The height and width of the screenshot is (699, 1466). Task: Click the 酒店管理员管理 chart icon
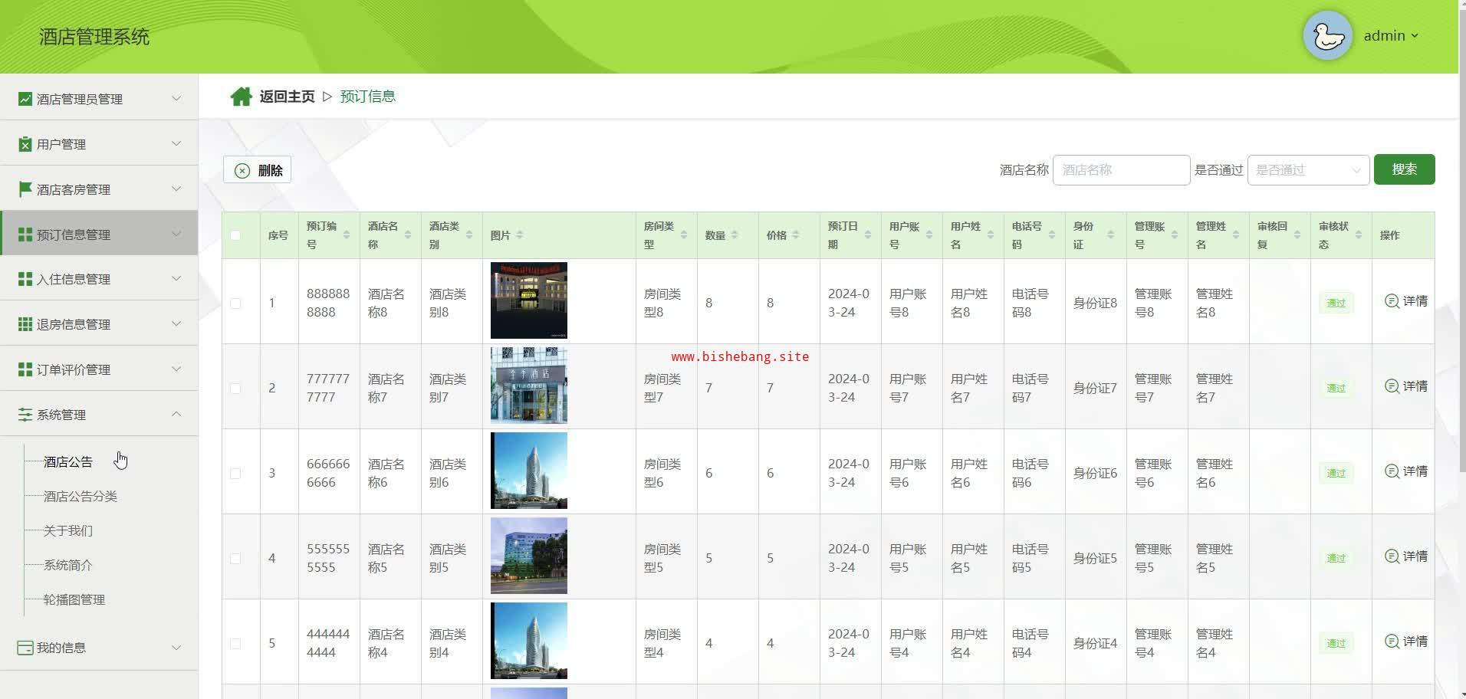click(25, 99)
